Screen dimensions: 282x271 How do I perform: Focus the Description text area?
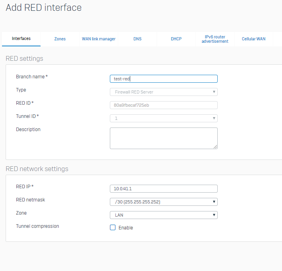[163, 138]
